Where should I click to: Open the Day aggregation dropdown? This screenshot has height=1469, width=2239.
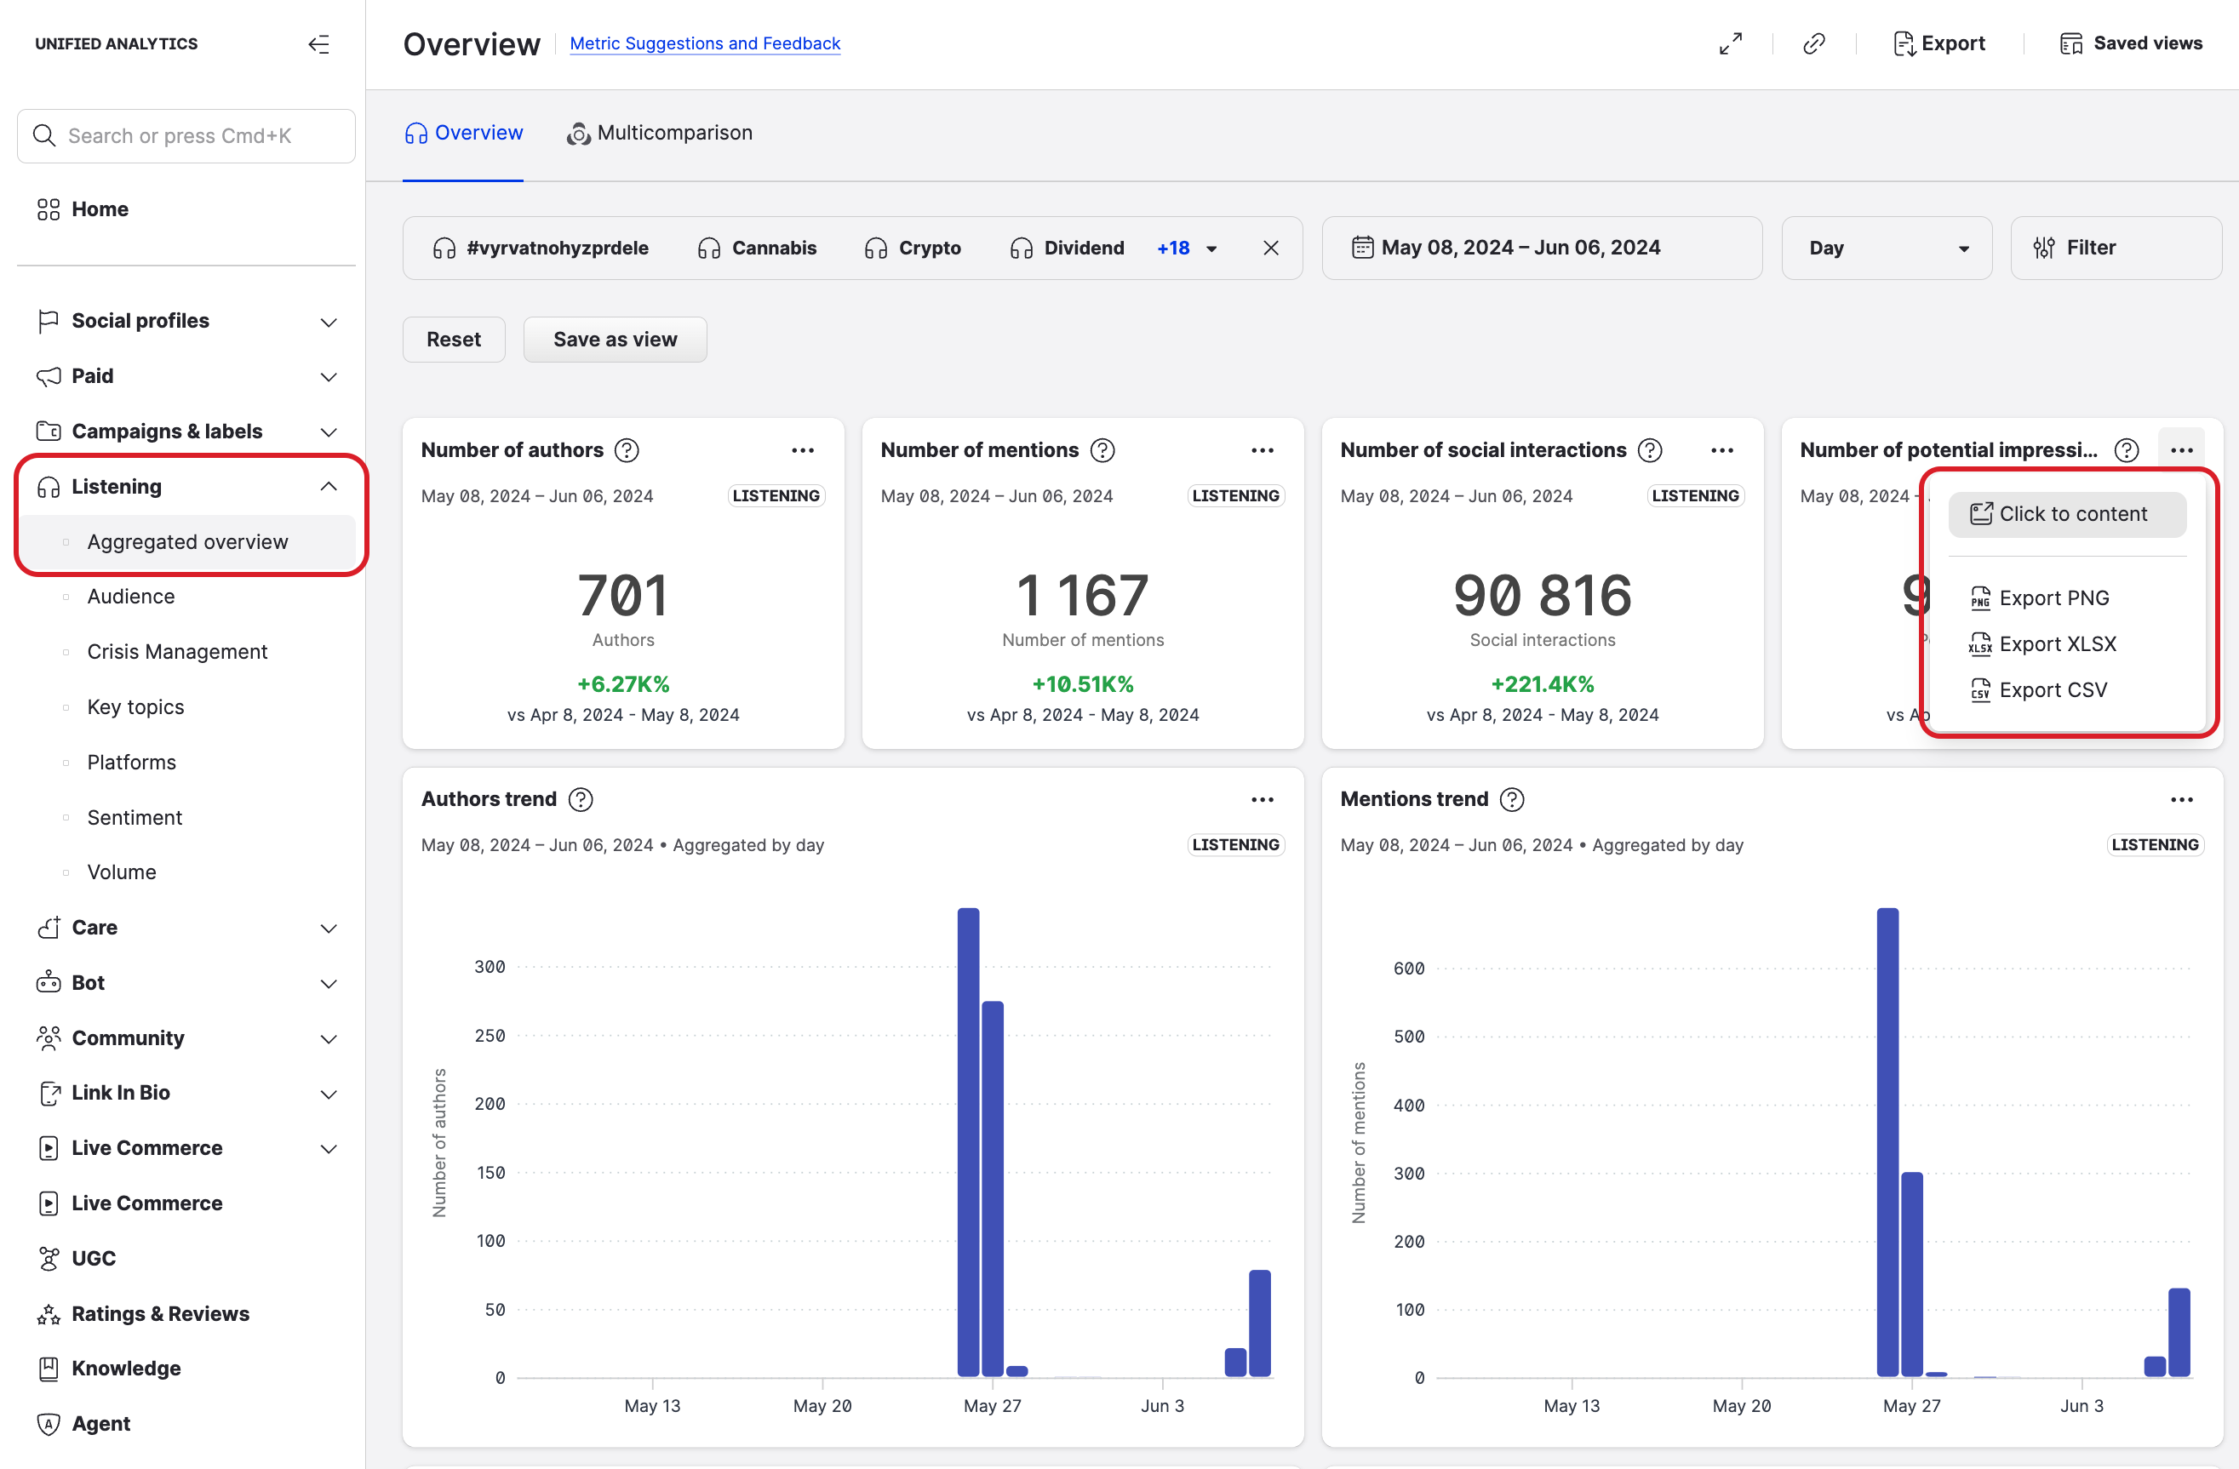[x=1887, y=249]
